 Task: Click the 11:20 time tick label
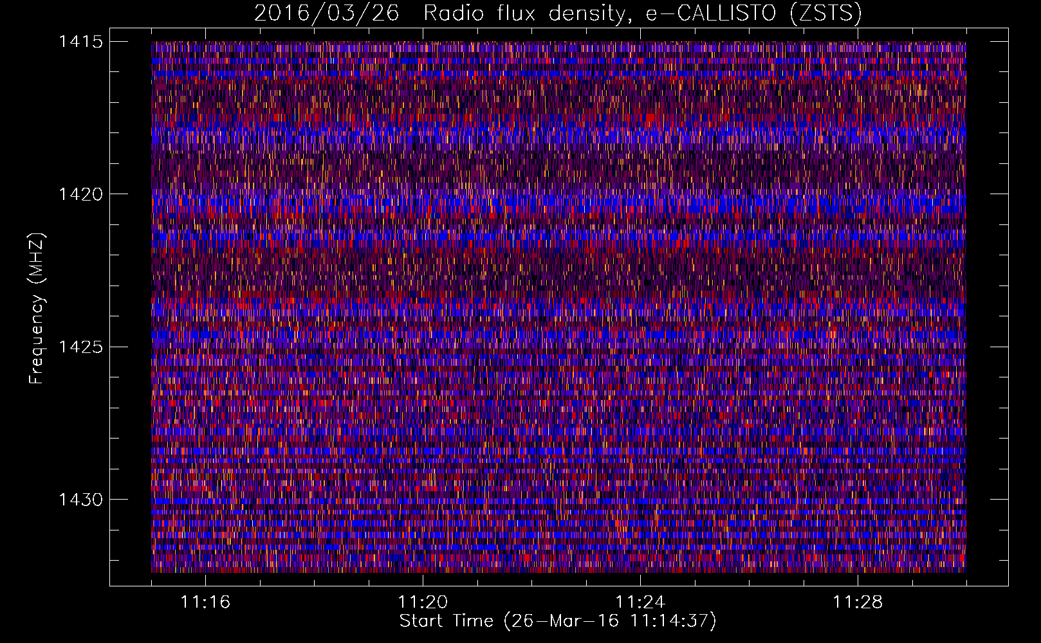pyautogui.click(x=423, y=602)
